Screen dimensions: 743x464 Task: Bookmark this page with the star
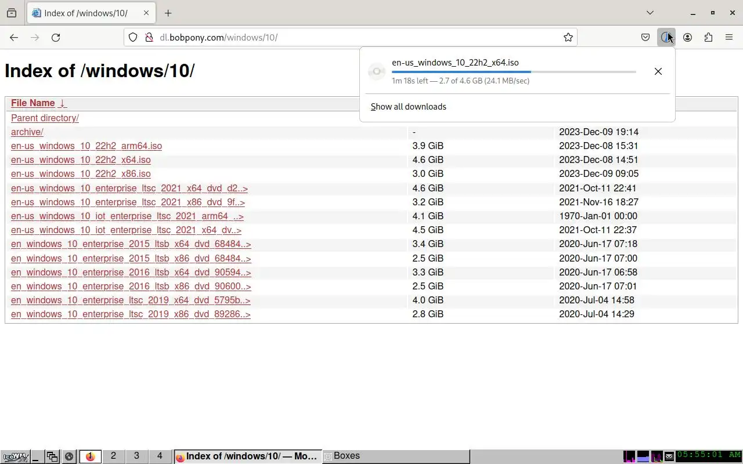tap(568, 37)
